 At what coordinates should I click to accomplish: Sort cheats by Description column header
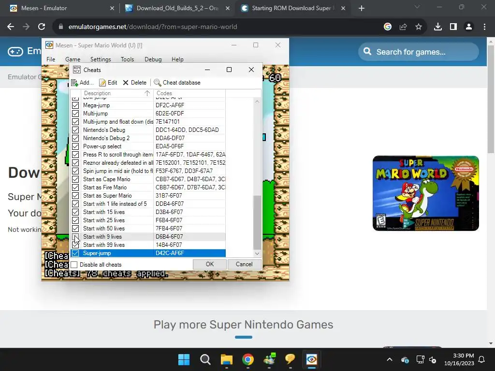tap(117, 93)
